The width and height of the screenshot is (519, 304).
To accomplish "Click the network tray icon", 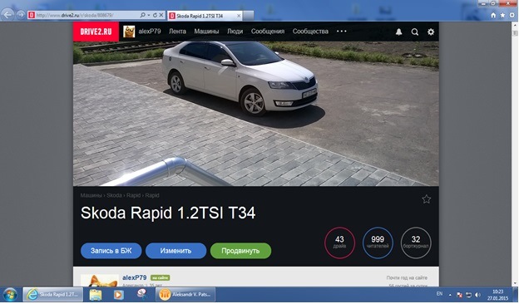I will 468,295.
